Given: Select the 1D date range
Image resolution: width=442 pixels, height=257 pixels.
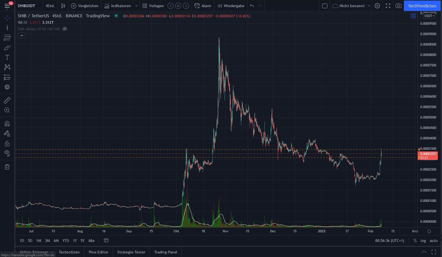Looking at the screenshot, I should coord(22,241).
